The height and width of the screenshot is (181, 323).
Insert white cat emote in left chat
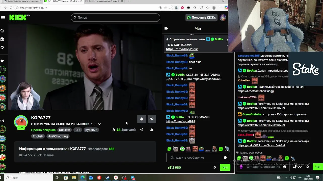tap(176, 149)
